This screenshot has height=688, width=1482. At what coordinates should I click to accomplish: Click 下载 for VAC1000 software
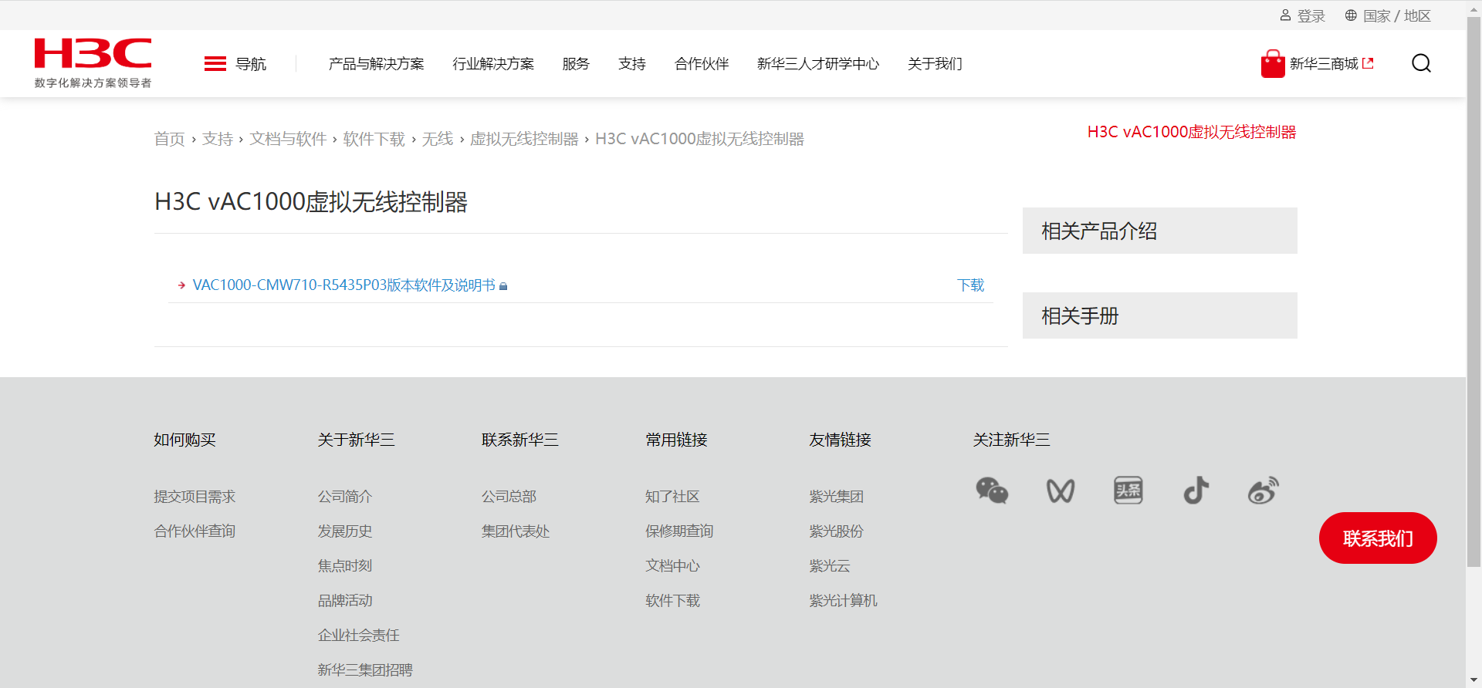point(970,285)
